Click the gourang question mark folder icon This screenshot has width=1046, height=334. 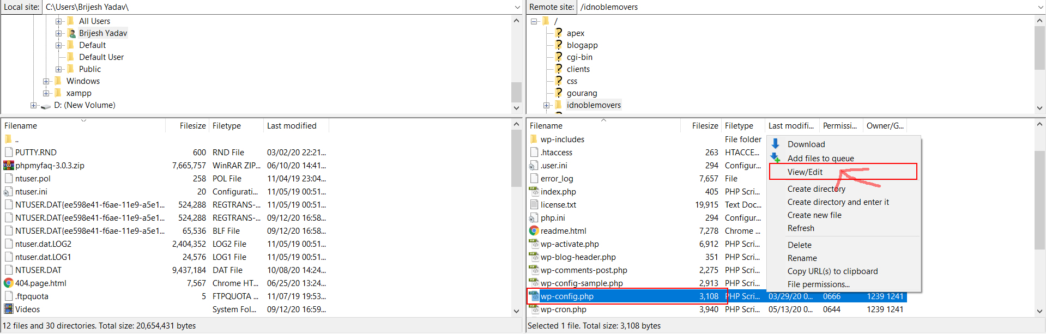point(559,93)
